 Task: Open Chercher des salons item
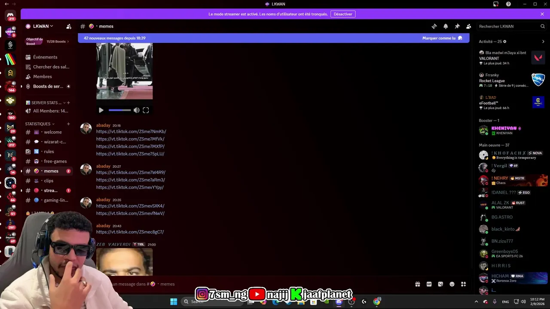click(x=47, y=67)
